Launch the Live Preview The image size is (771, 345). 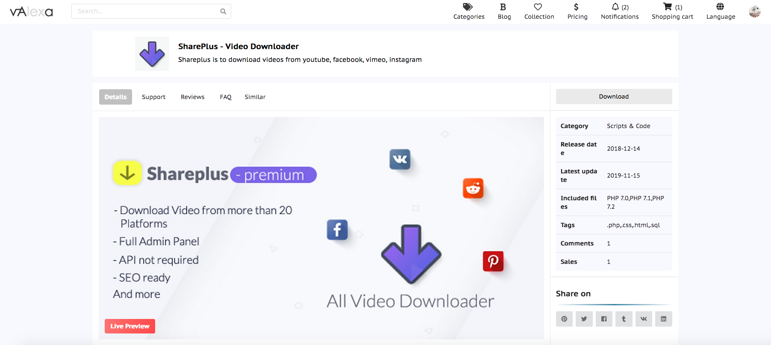click(130, 326)
